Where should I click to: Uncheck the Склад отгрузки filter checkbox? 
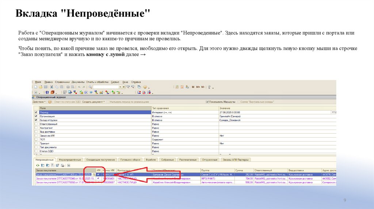click(36, 120)
